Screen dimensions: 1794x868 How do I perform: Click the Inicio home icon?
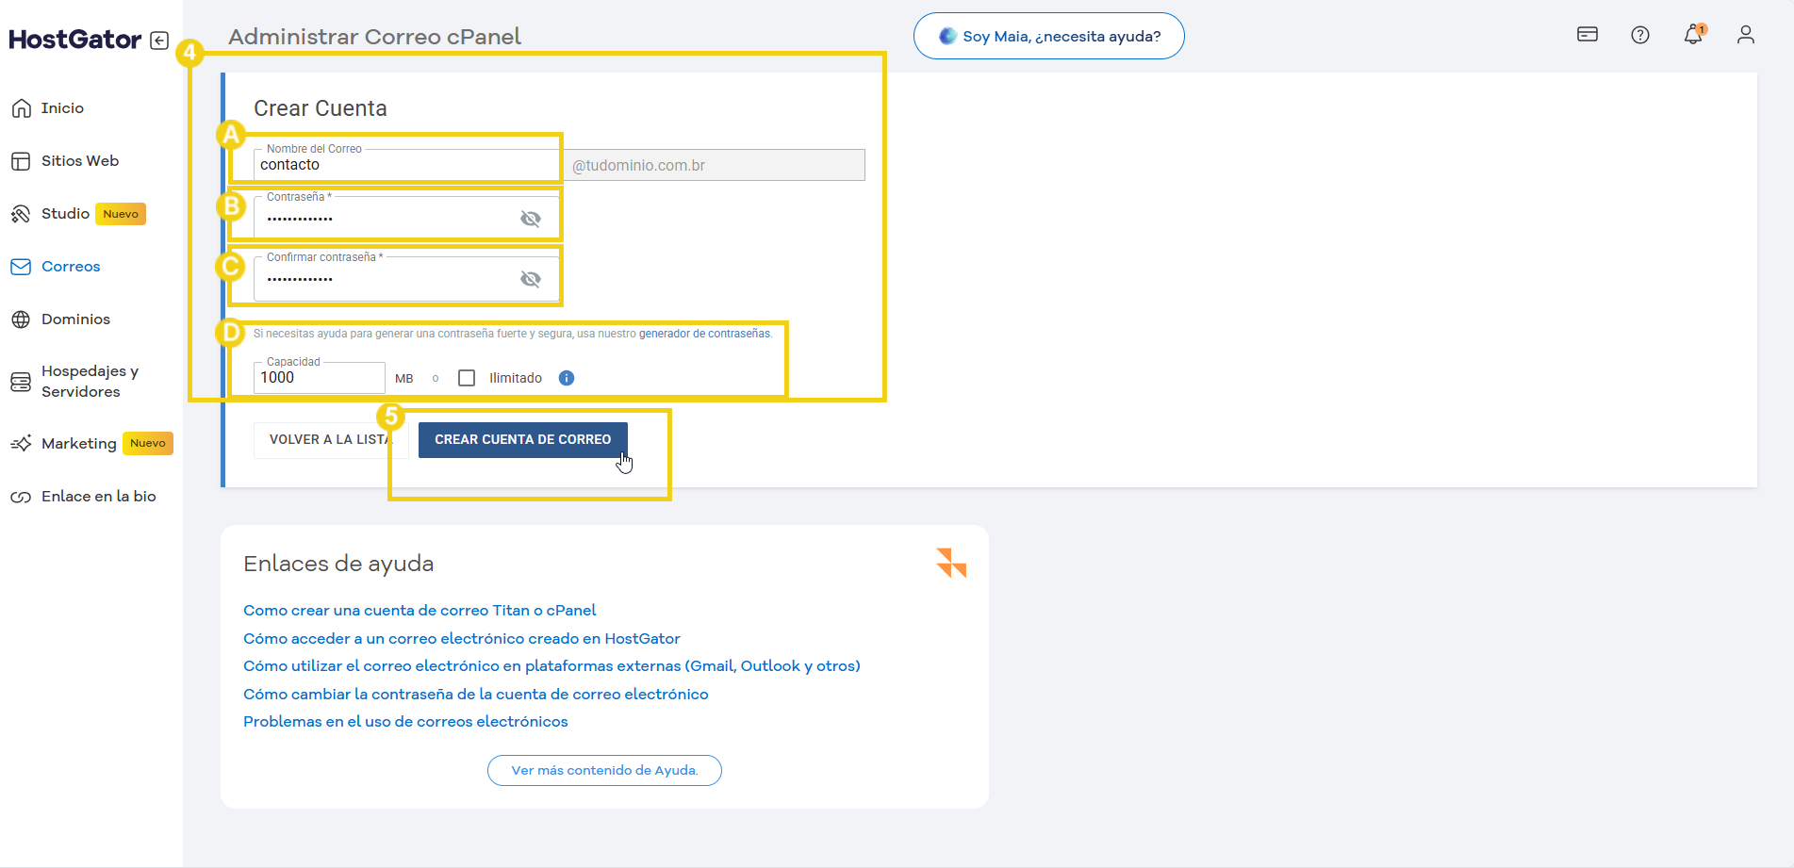click(x=21, y=108)
